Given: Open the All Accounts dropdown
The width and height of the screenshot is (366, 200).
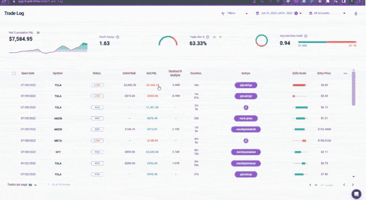Looking at the screenshot, I should [344, 13].
